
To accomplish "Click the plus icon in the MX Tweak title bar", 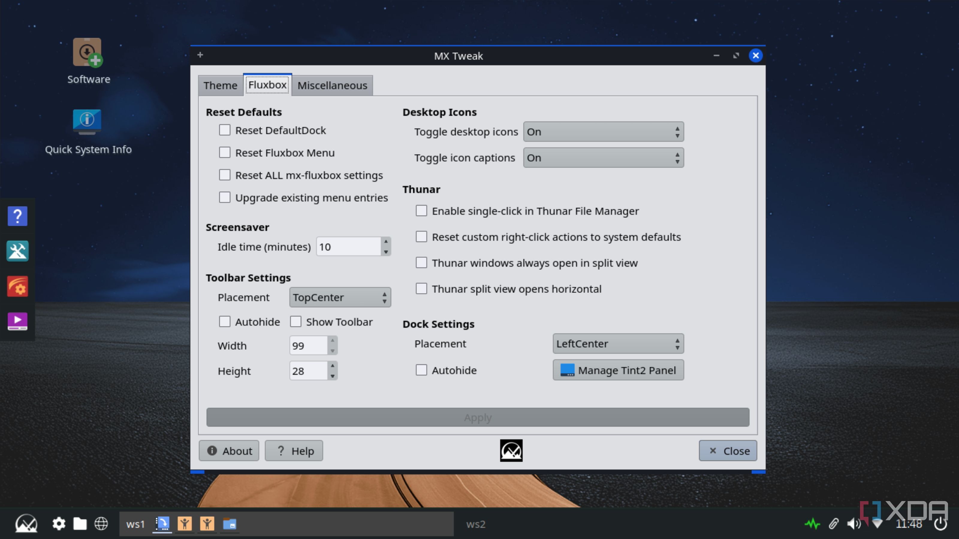I will [x=200, y=55].
